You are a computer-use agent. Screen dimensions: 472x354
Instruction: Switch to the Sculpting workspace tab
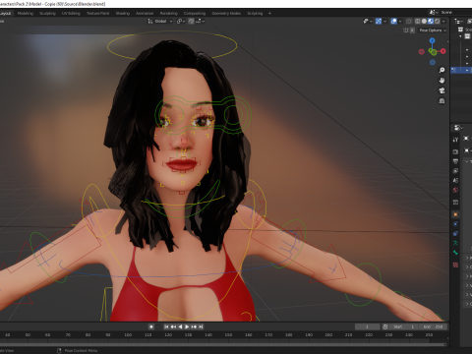tap(47, 13)
